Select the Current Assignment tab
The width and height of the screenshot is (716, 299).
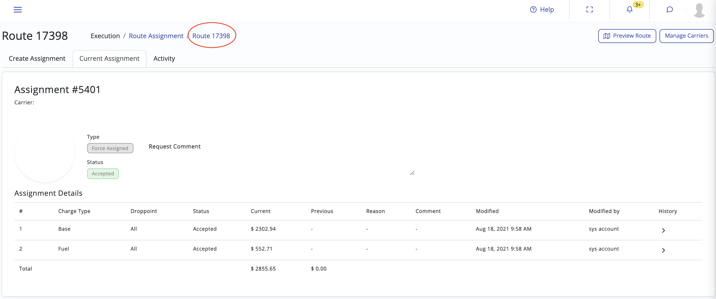[109, 59]
